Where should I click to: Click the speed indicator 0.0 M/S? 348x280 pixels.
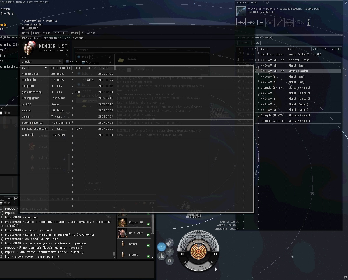coord(198,267)
